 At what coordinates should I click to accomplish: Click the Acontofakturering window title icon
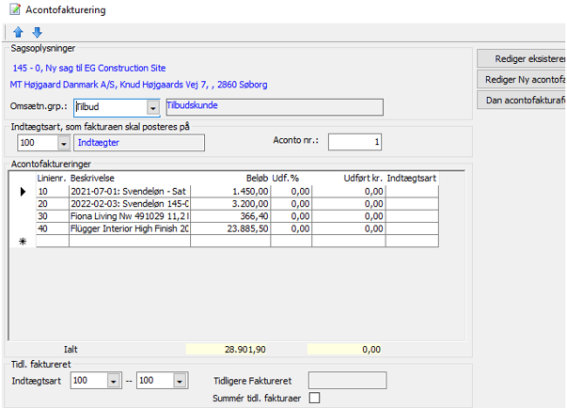pyautogui.click(x=14, y=10)
